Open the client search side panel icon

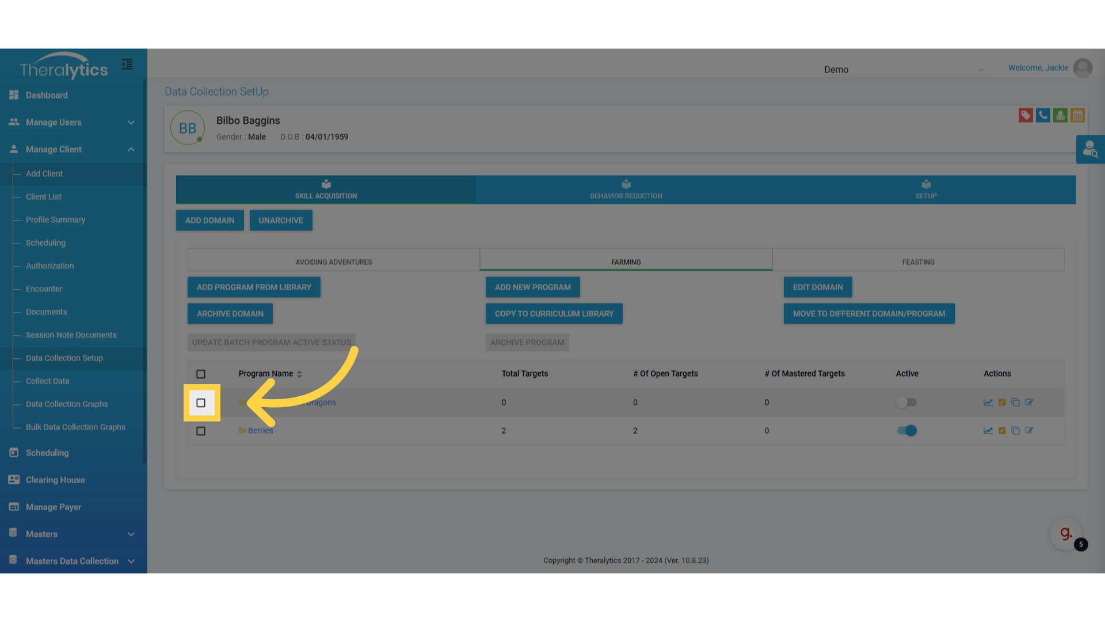click(x=1090, y=150)
